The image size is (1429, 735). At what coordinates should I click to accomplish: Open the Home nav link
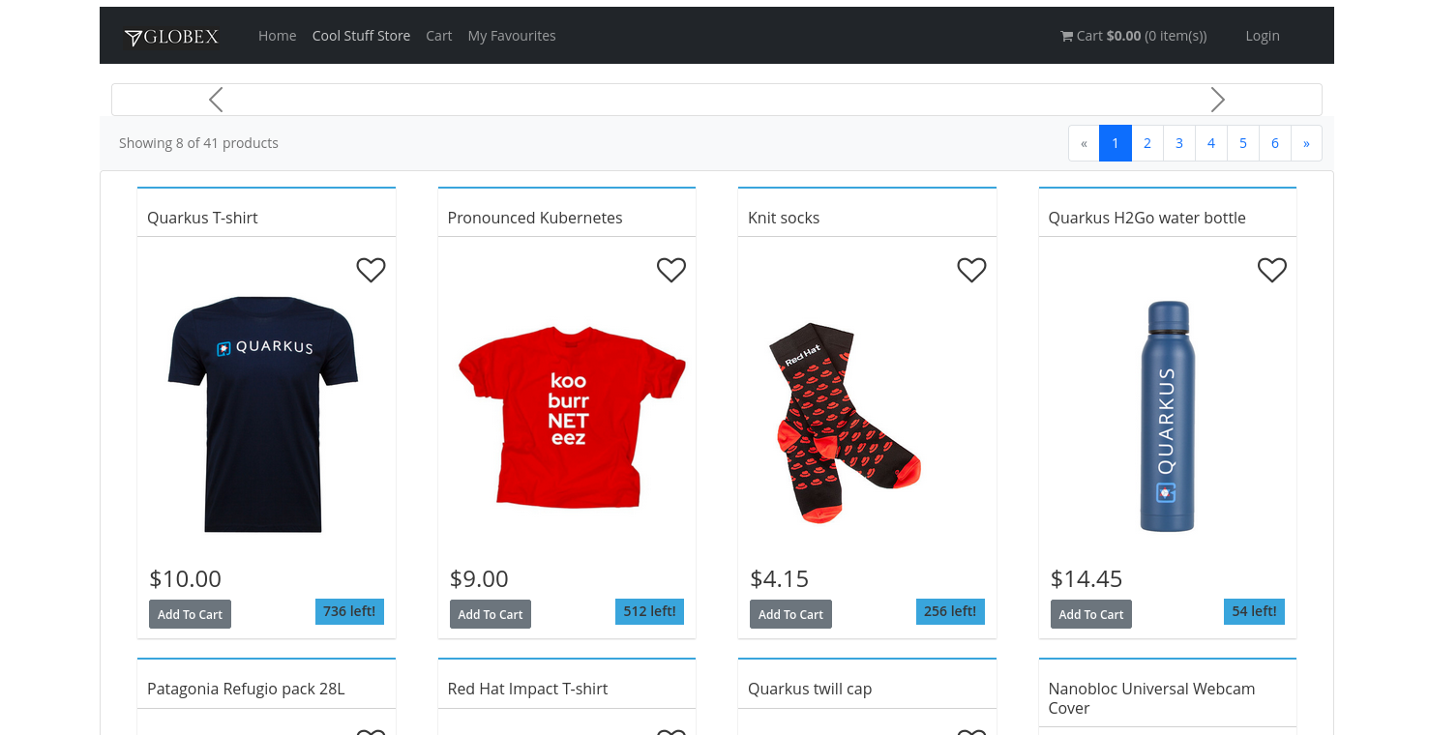tap(277, 36)
